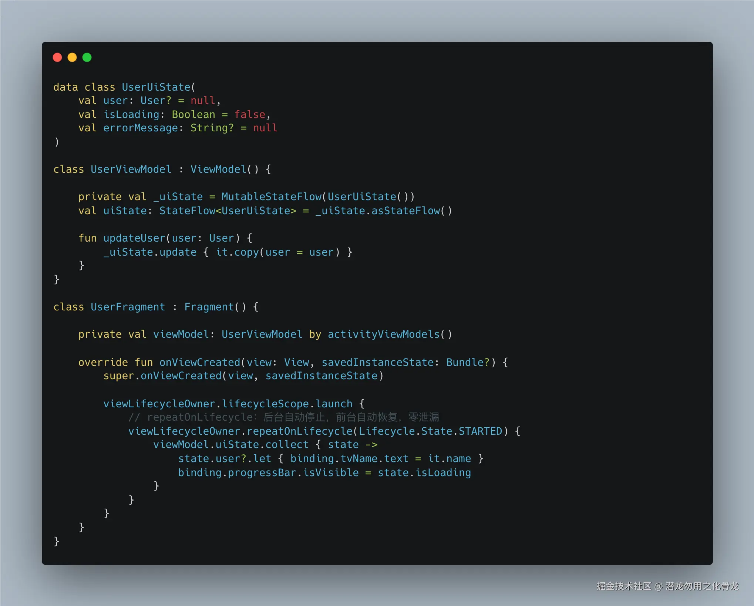This screenshot has width=754, height=606.
Task: Click the UserUiState data class name
Action: click(x=156, y=87)
